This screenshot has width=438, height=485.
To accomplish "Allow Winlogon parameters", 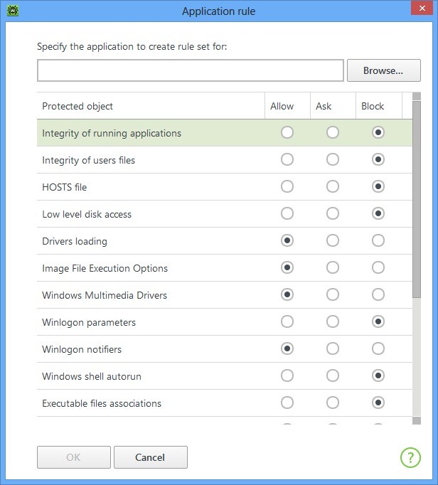I will (x=287, y=322).
